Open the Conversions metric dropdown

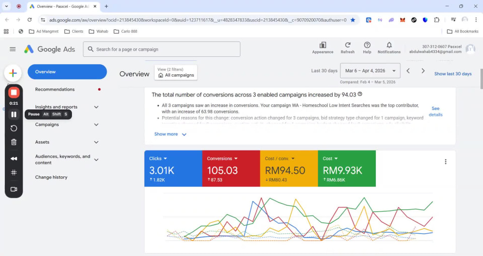point(222,159)
